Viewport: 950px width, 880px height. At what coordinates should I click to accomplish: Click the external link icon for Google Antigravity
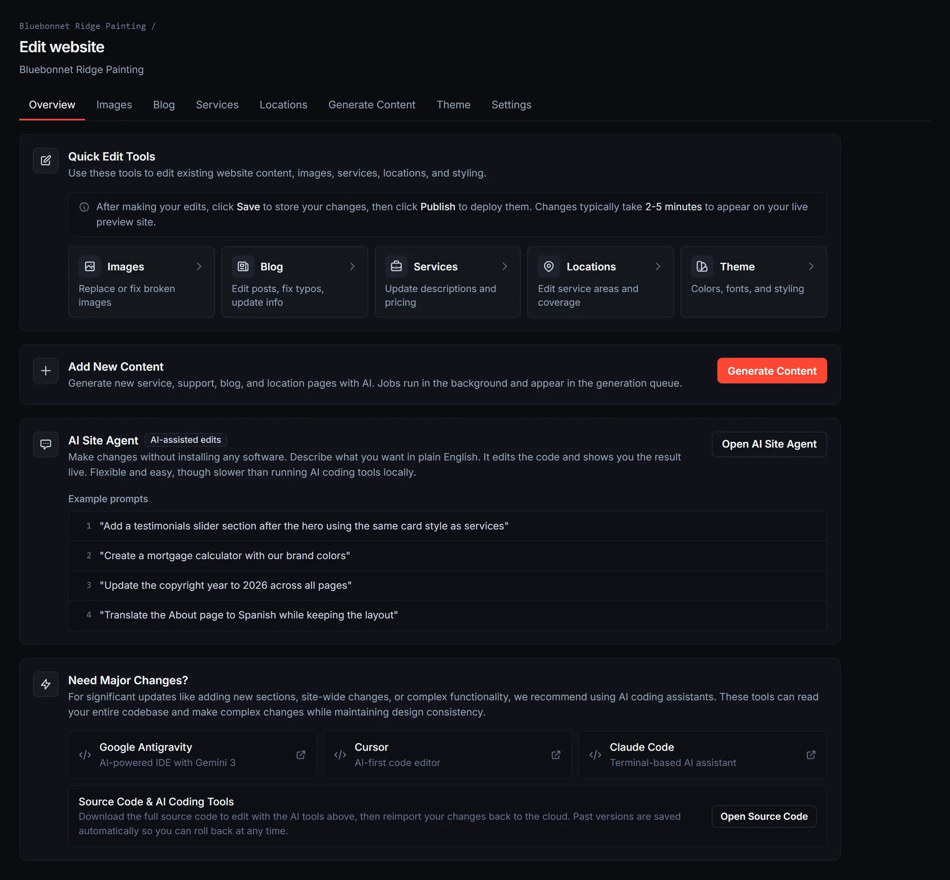[x=301, y=755]
